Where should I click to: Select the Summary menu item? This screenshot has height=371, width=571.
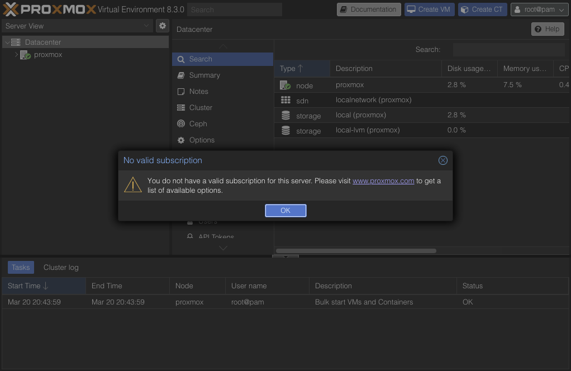[x=204, y=75]
